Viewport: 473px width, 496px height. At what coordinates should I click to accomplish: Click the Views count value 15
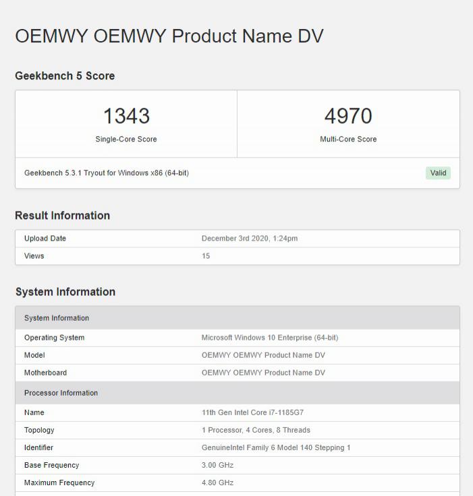tap(206, 256)
